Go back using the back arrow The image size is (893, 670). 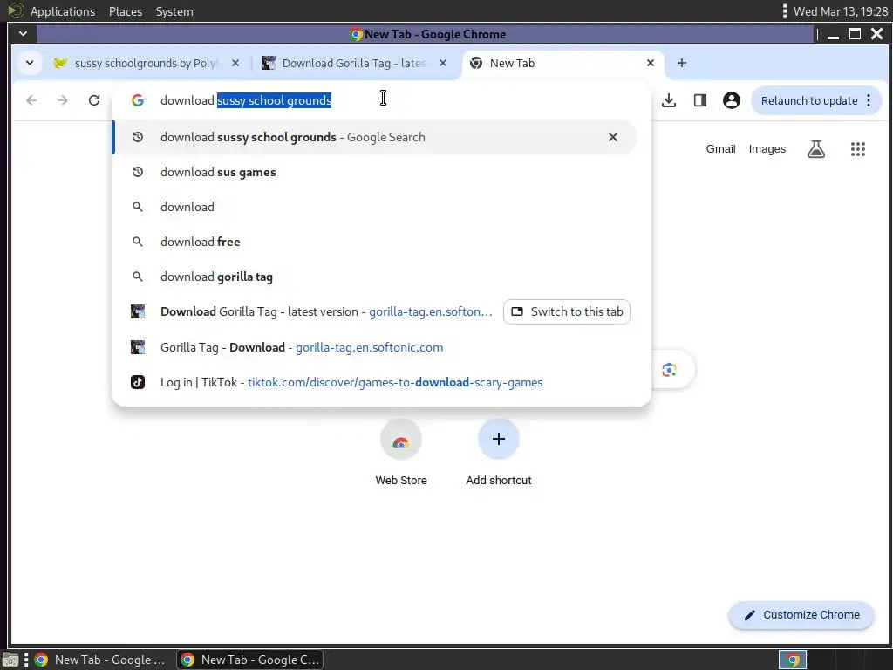tap(31, 100)
